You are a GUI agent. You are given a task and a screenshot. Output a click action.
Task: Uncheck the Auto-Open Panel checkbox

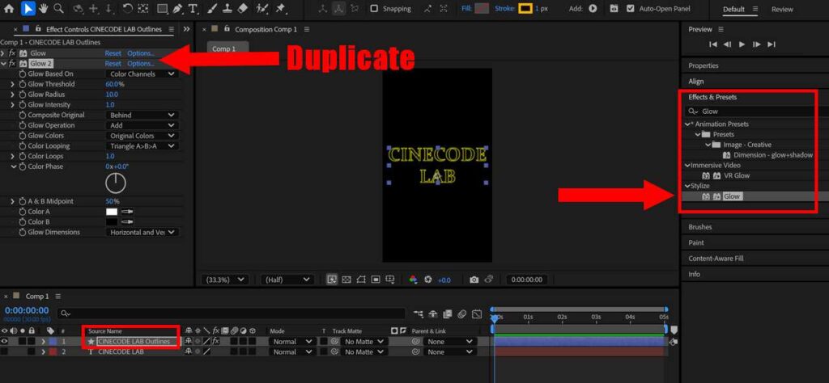630,8
